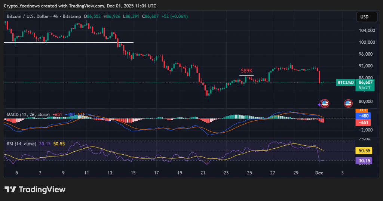Screen dimensions: 383x201
Task: Click the high value H86,926
Action: tap(112, 16)
